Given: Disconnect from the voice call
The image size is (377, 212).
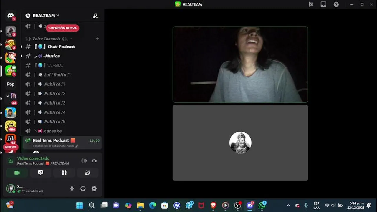Looking at the screenshot, I should point(94,161).
